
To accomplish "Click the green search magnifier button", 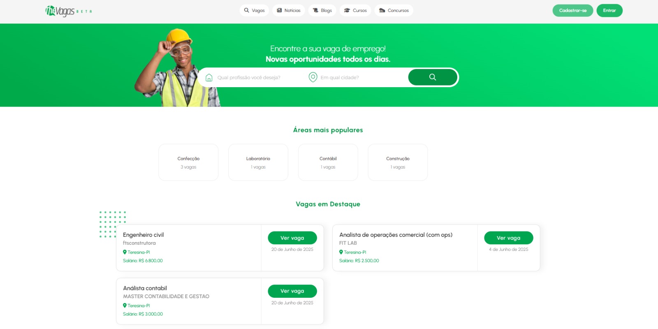I will (x=433, y=77).
